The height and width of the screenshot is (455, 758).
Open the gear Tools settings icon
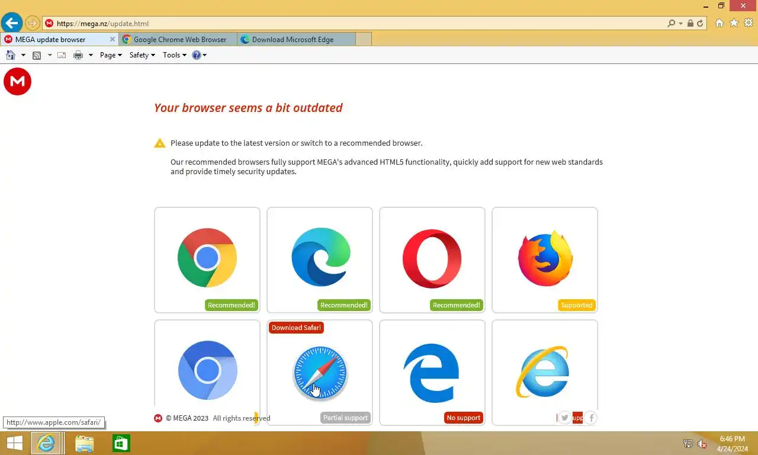click(749, 23)
